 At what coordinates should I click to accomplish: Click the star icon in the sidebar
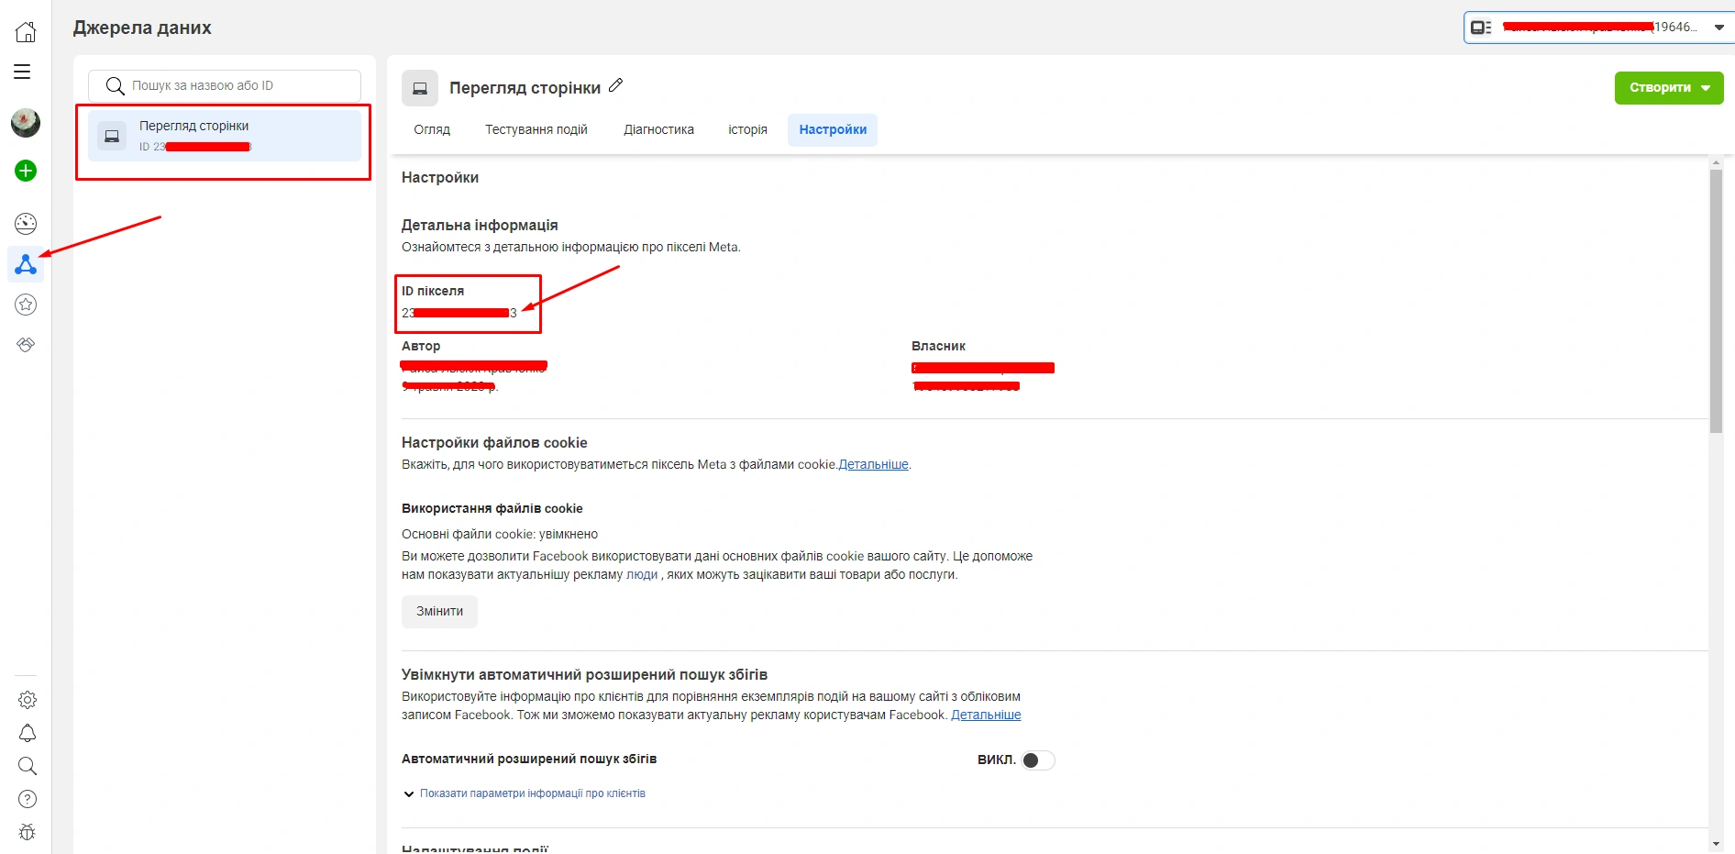coord(26,305)
